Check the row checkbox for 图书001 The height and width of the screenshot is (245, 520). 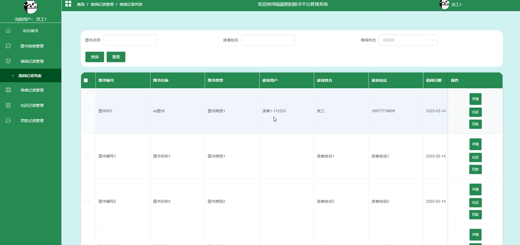point(87,111)
